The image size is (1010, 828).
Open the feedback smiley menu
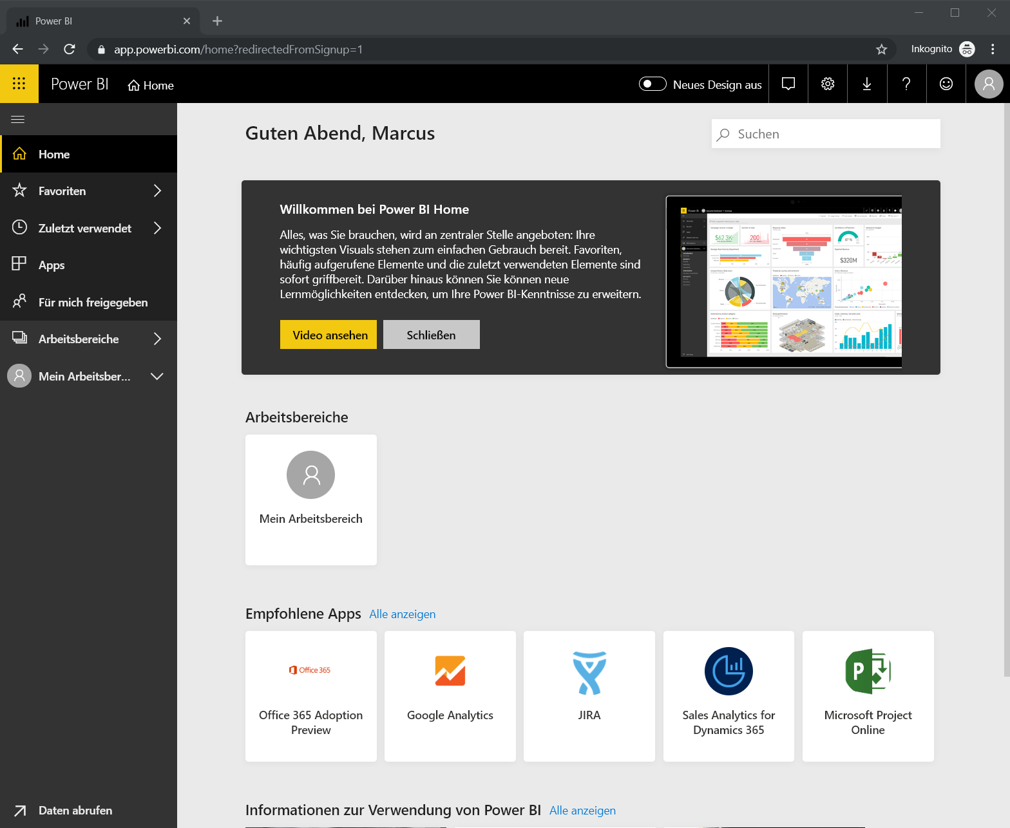click(946, 84)
